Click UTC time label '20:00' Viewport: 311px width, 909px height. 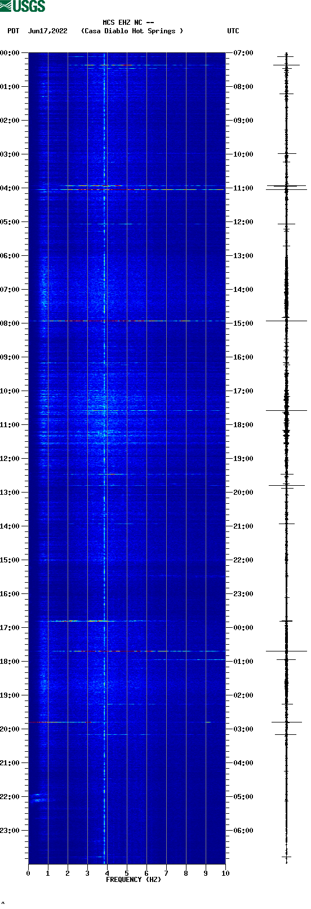[x=243, y=493]
